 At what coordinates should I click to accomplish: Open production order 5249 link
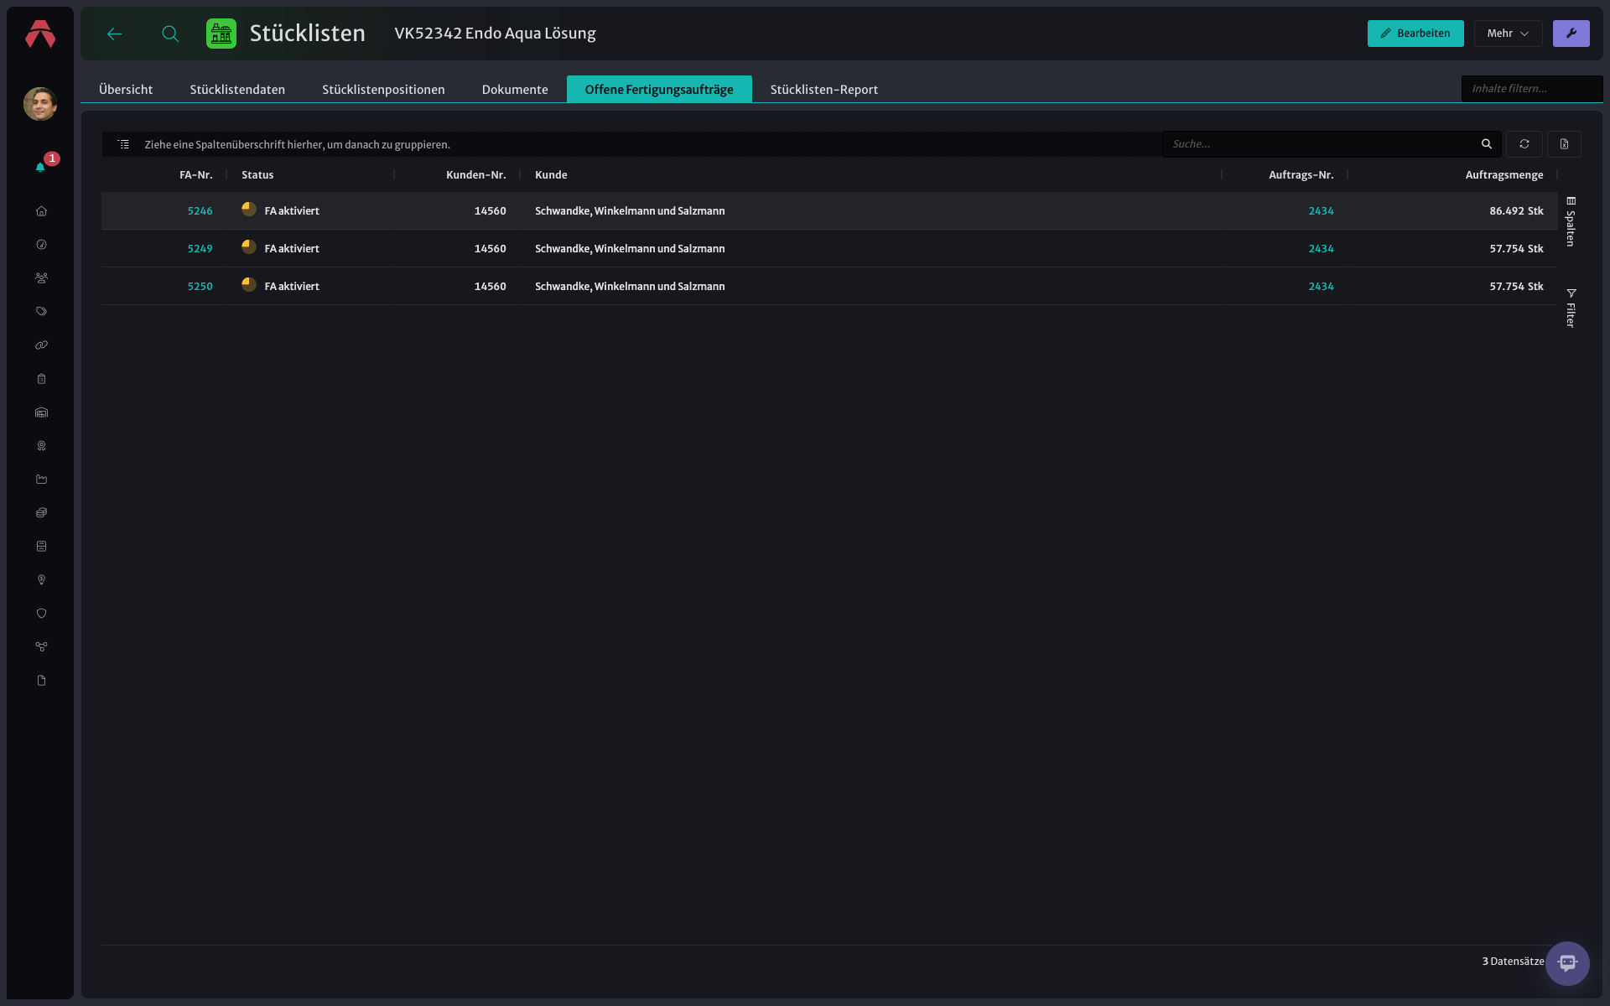[x=200, y=248]
